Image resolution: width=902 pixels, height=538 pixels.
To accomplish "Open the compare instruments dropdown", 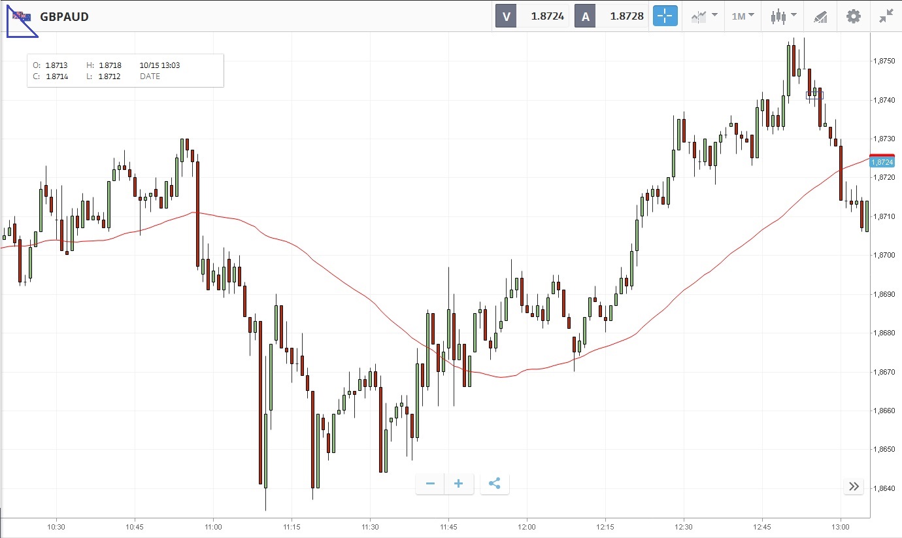I will click(x=704, y=16).
